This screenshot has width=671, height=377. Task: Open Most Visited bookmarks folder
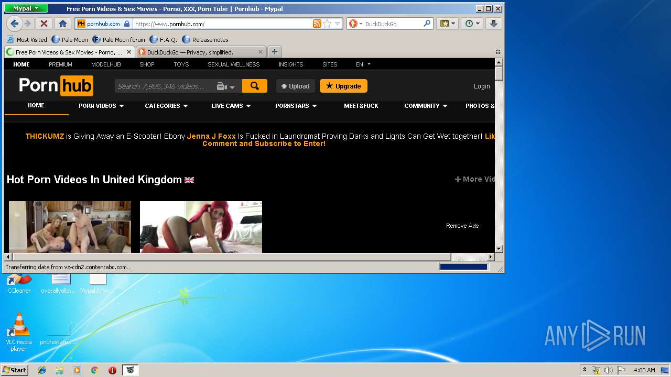[x=27, y=39]
